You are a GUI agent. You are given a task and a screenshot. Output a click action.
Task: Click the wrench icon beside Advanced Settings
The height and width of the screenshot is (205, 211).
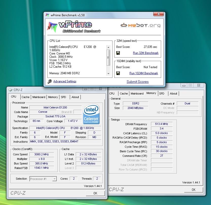(49, 81)
